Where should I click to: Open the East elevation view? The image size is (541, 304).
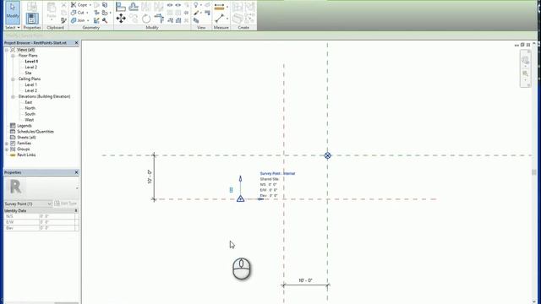click(28, 102)
